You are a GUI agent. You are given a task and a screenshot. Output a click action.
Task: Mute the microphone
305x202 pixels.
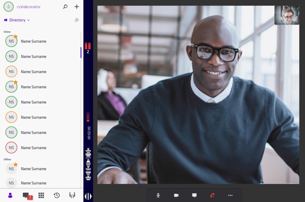(x=158, y=195)
